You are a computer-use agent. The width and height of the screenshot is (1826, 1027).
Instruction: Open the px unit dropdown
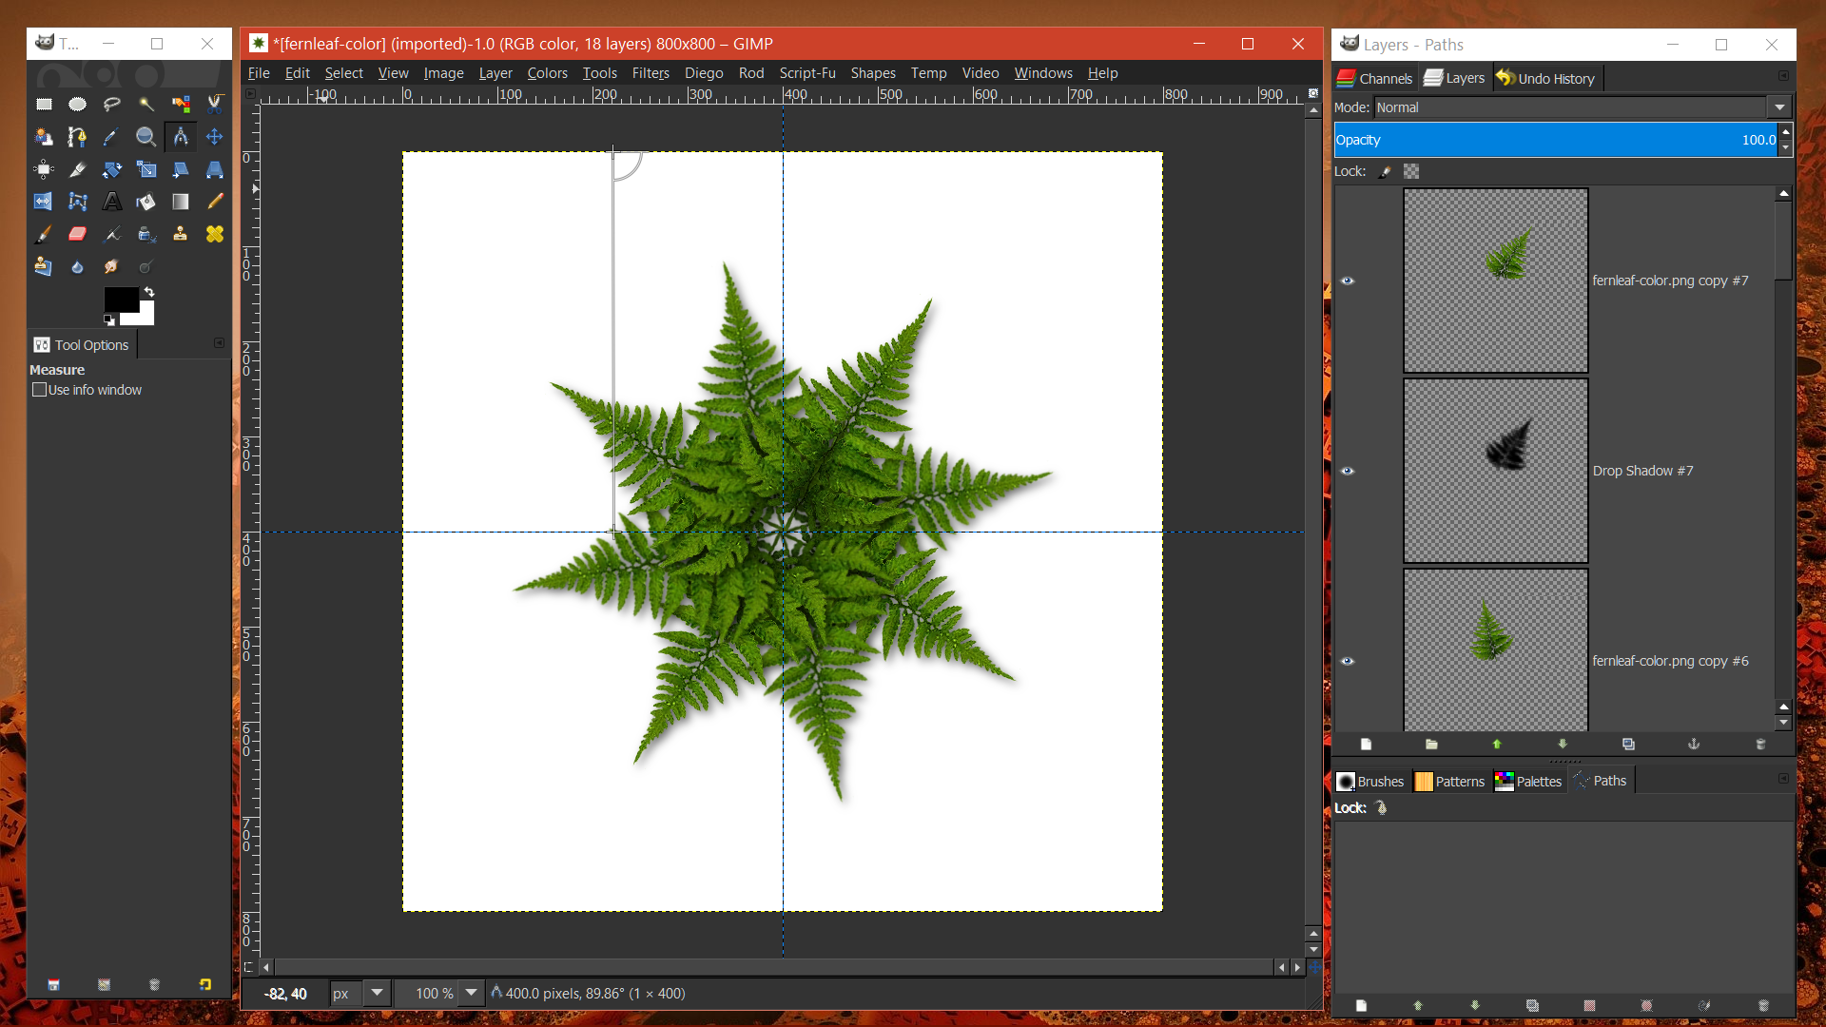click(377, 993)
